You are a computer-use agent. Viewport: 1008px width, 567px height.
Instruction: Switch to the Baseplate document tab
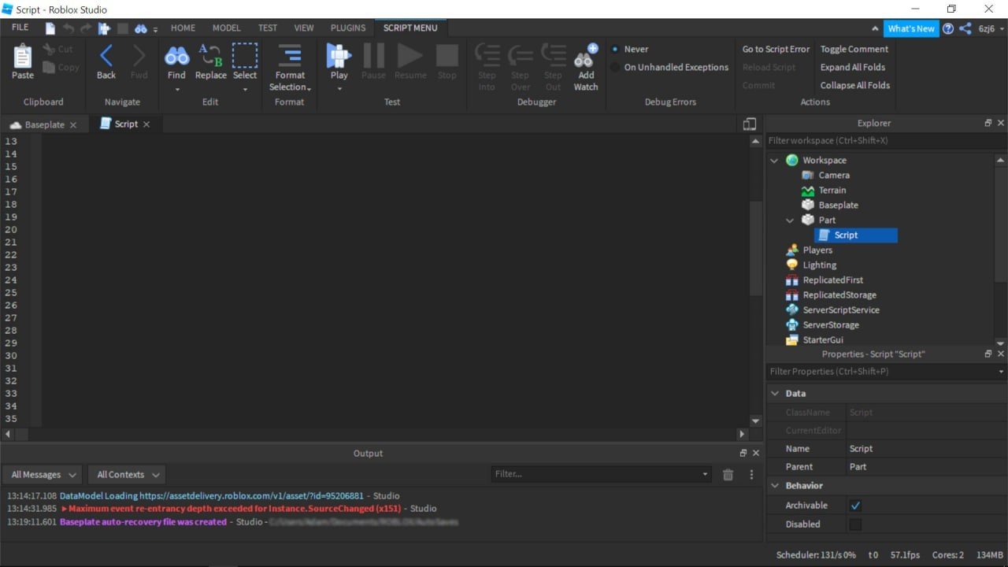pos(43,124)
